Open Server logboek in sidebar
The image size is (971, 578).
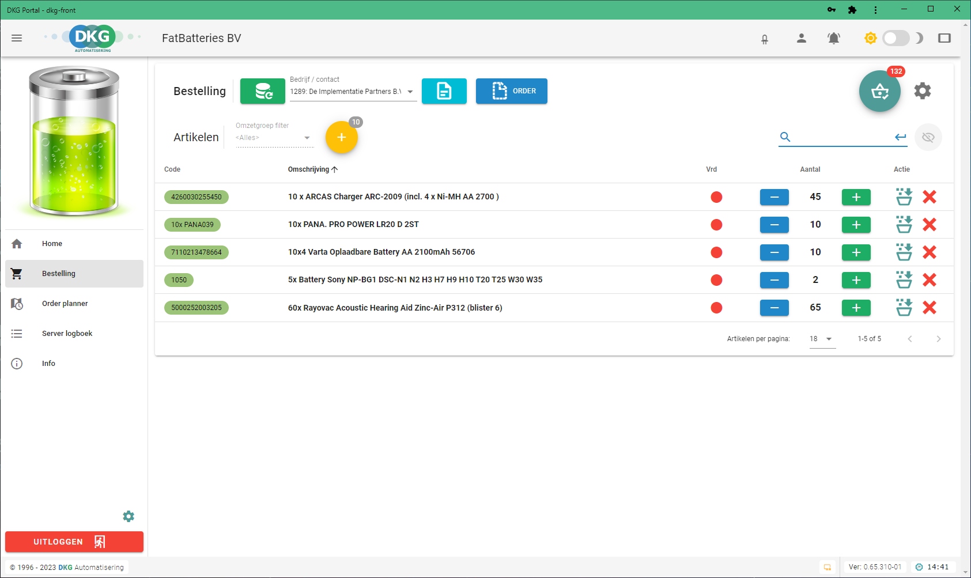coord(74,334)
